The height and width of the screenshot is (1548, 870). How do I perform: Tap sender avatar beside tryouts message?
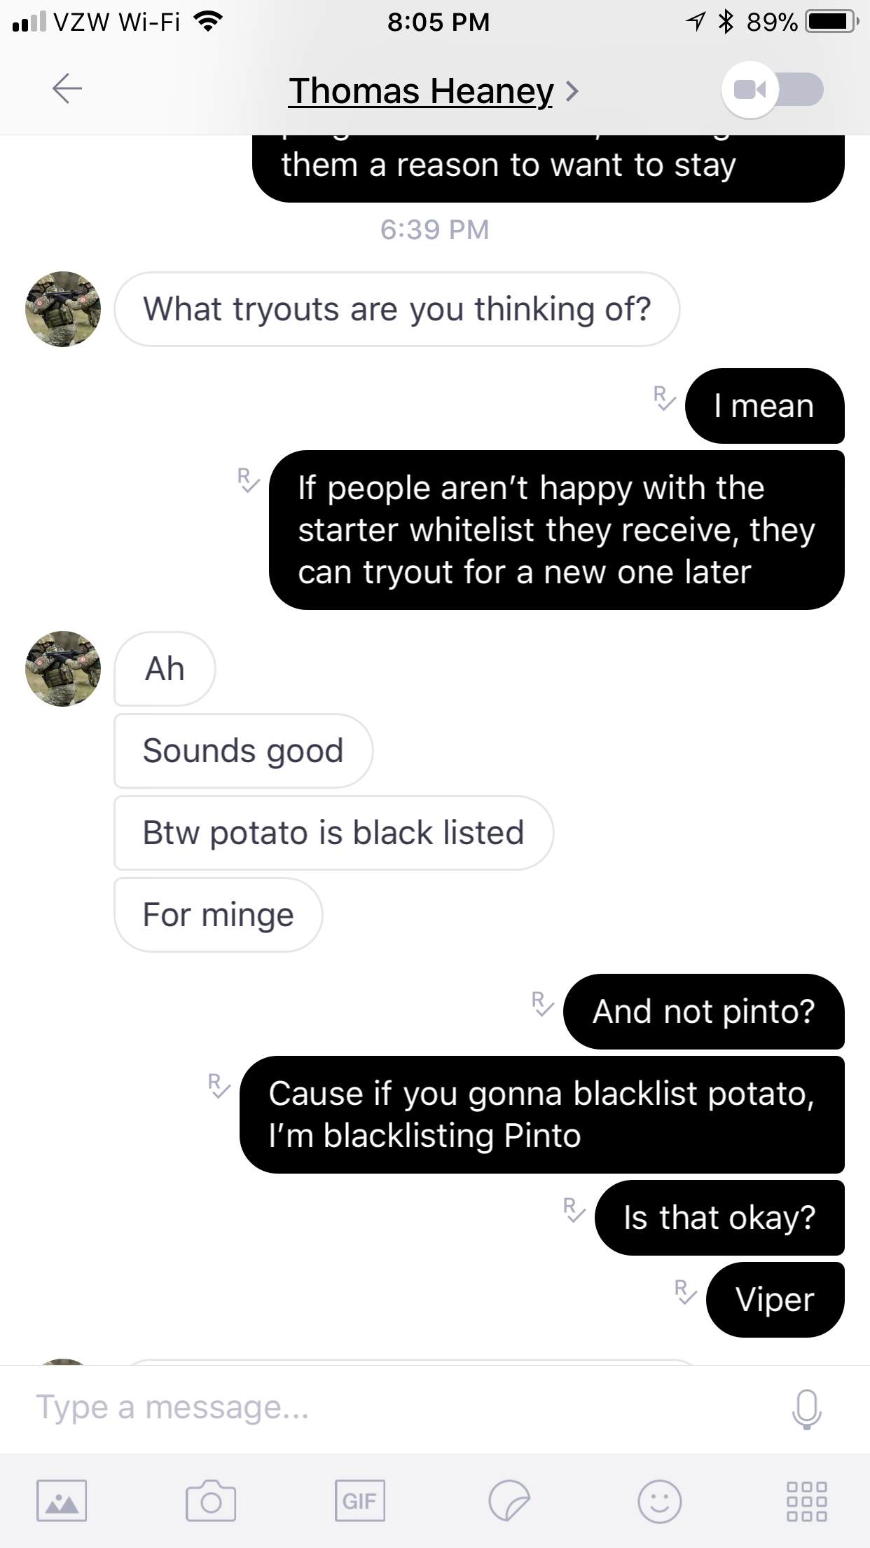[x=63, y=309]
